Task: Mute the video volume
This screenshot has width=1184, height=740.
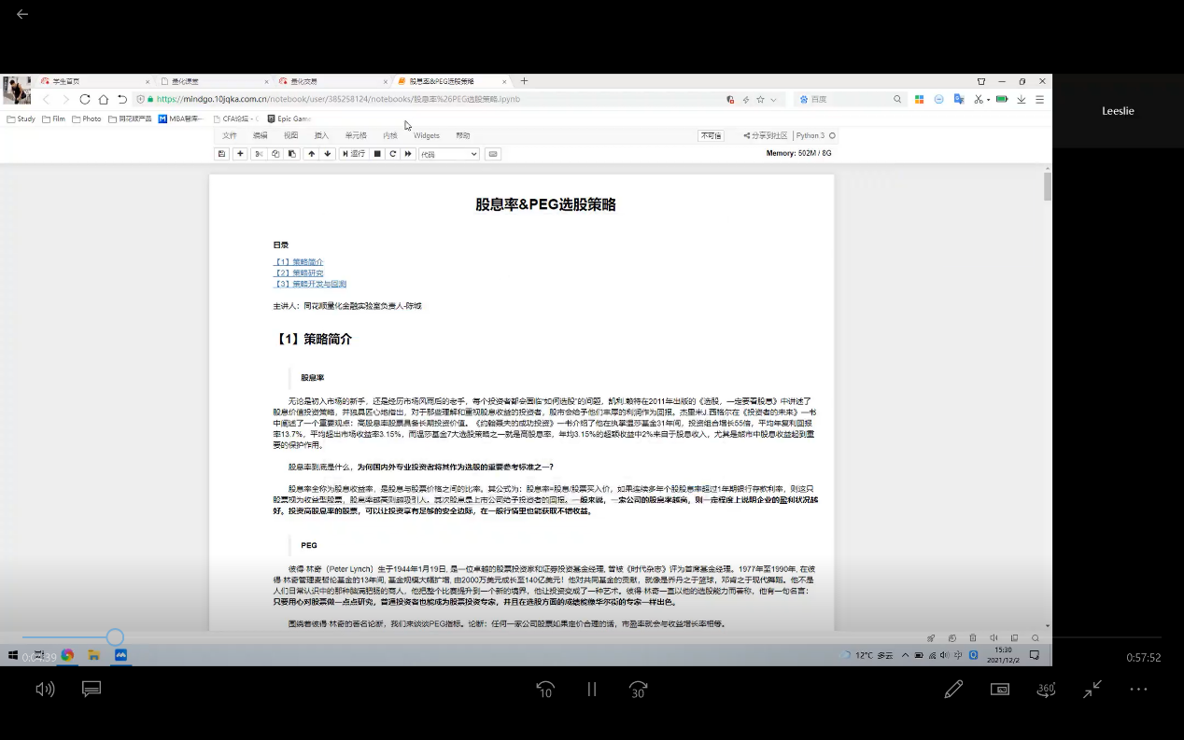Action: 45,690
